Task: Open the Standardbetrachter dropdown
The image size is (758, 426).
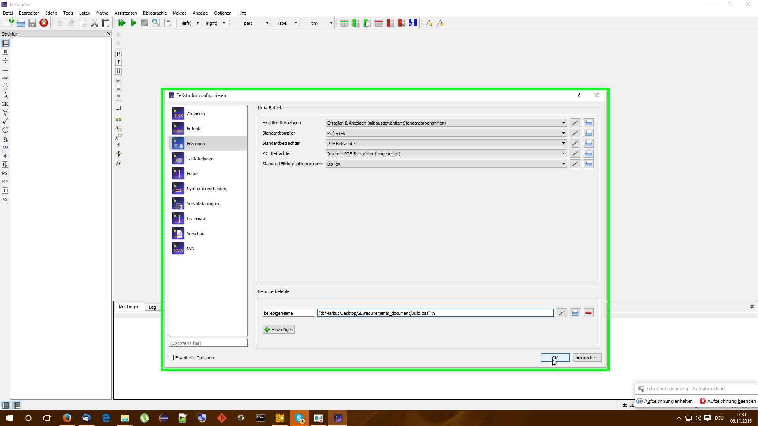Action: [447, 143]
